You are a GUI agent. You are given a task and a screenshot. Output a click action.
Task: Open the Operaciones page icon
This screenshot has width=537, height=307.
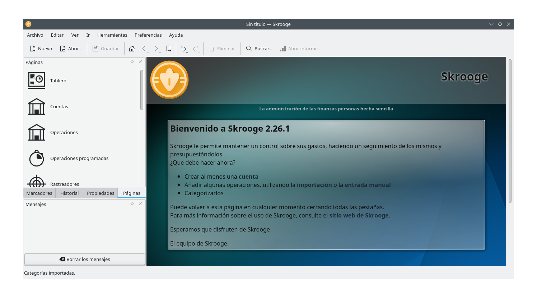pyautogui.click(x=37, y=132)
